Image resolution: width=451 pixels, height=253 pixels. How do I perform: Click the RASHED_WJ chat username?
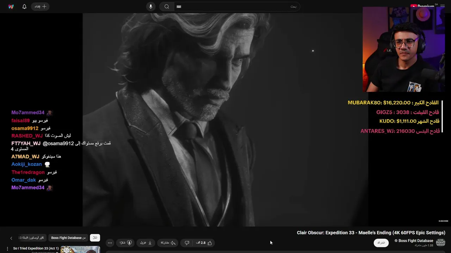click(27, 136)
